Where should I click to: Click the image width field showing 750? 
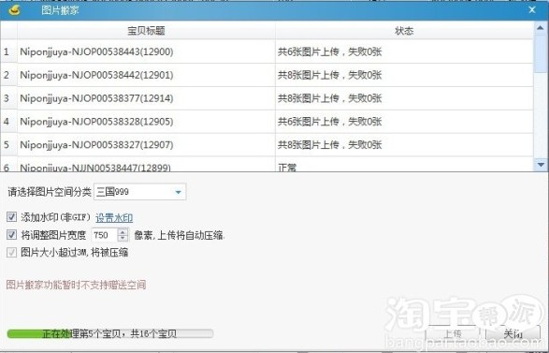105,235
